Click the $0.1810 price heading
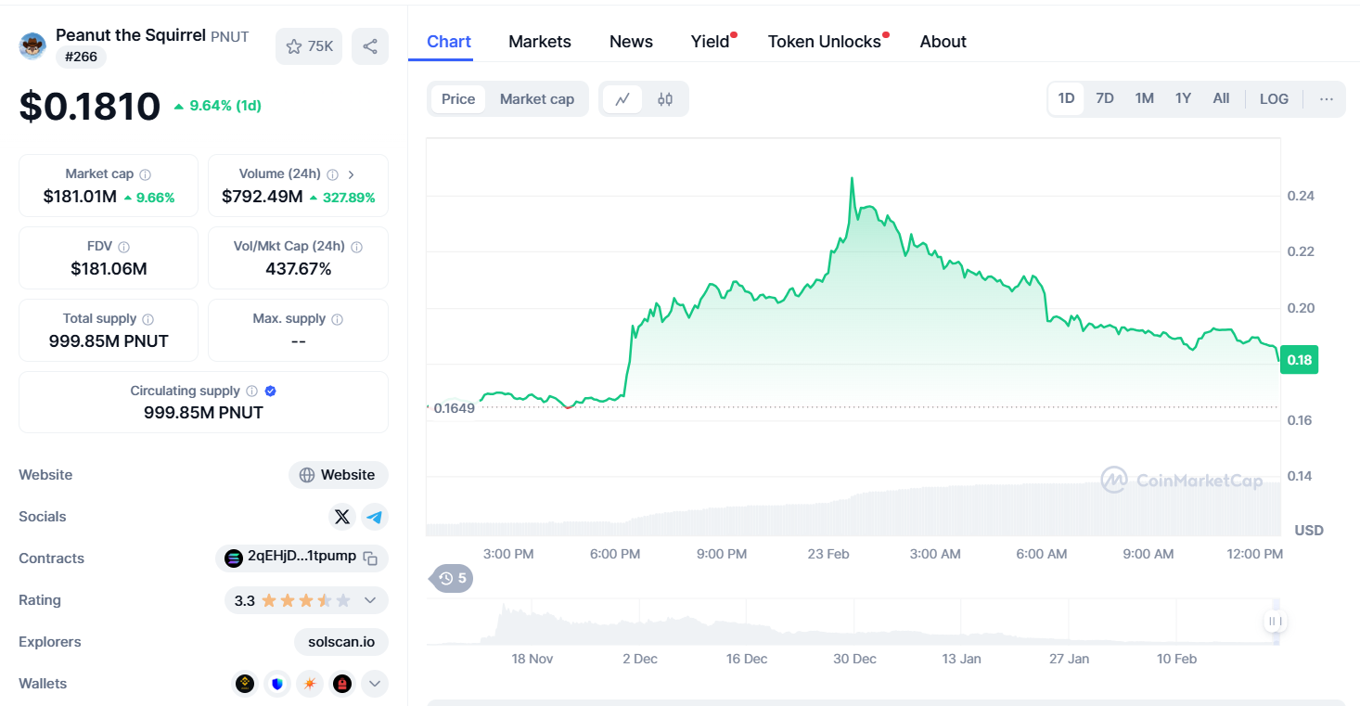Screen dimensions: 1360x706 pos(90,107)
